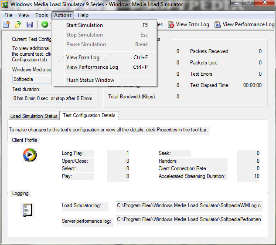Image resolution: width=276 pixels, height=245 pixels.
Task: Click the New test document toolbar icon
Action: [7, 24]
